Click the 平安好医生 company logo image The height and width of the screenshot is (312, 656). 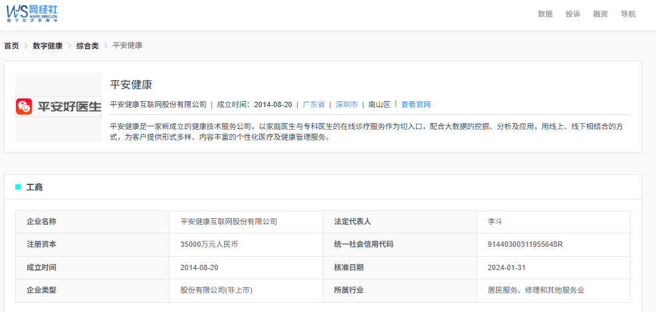58,106
